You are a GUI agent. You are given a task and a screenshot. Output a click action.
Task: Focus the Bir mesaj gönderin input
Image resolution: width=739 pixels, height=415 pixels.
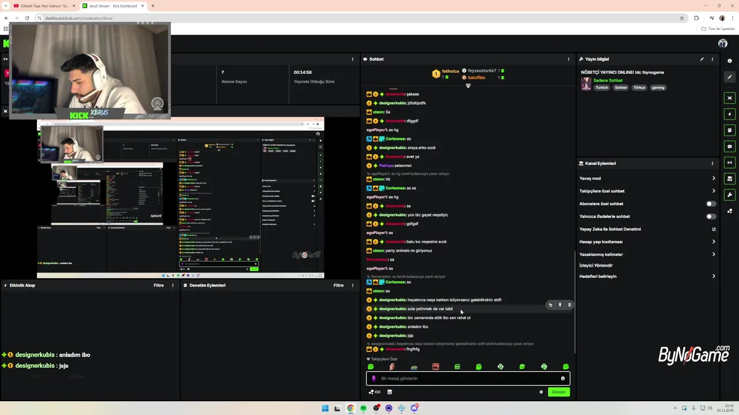pos(468,378)
